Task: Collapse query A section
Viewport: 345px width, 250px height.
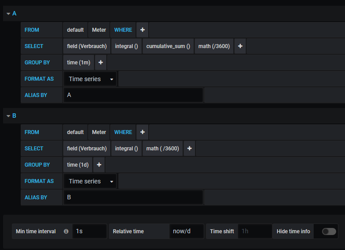Action: (x=8, y=14)
